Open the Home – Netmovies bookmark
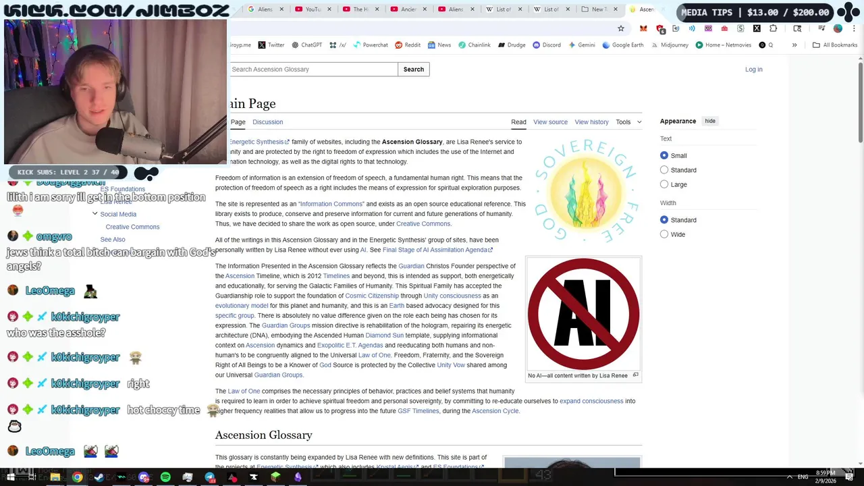This screenshot has width=864, height=486. (723, 45)
